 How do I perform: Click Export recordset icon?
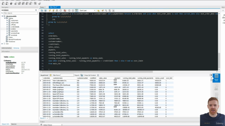[x=82, y=75]
